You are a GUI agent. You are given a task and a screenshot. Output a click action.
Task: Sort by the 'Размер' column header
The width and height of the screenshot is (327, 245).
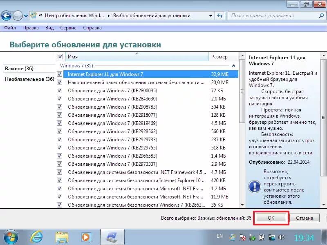(x=223, y=57)
